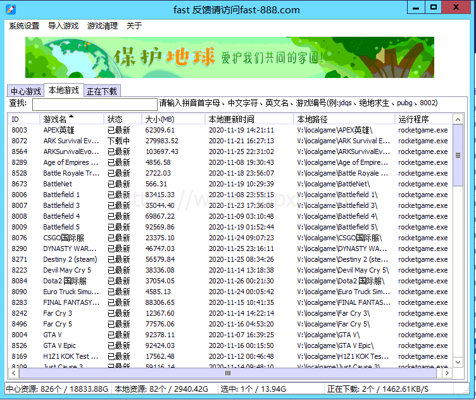Viewport: 476px width, 400px height.
Task: Select the Battlefield 3 row
Action: [x=230, y=206]
